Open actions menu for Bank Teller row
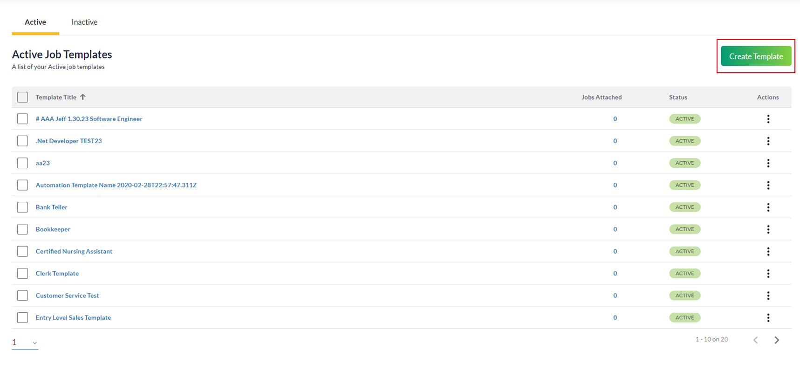This screenshot has width=800, height=371. [768, 207]
